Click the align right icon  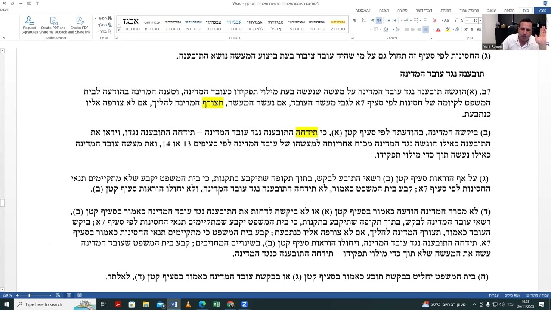tap(425, 29)
